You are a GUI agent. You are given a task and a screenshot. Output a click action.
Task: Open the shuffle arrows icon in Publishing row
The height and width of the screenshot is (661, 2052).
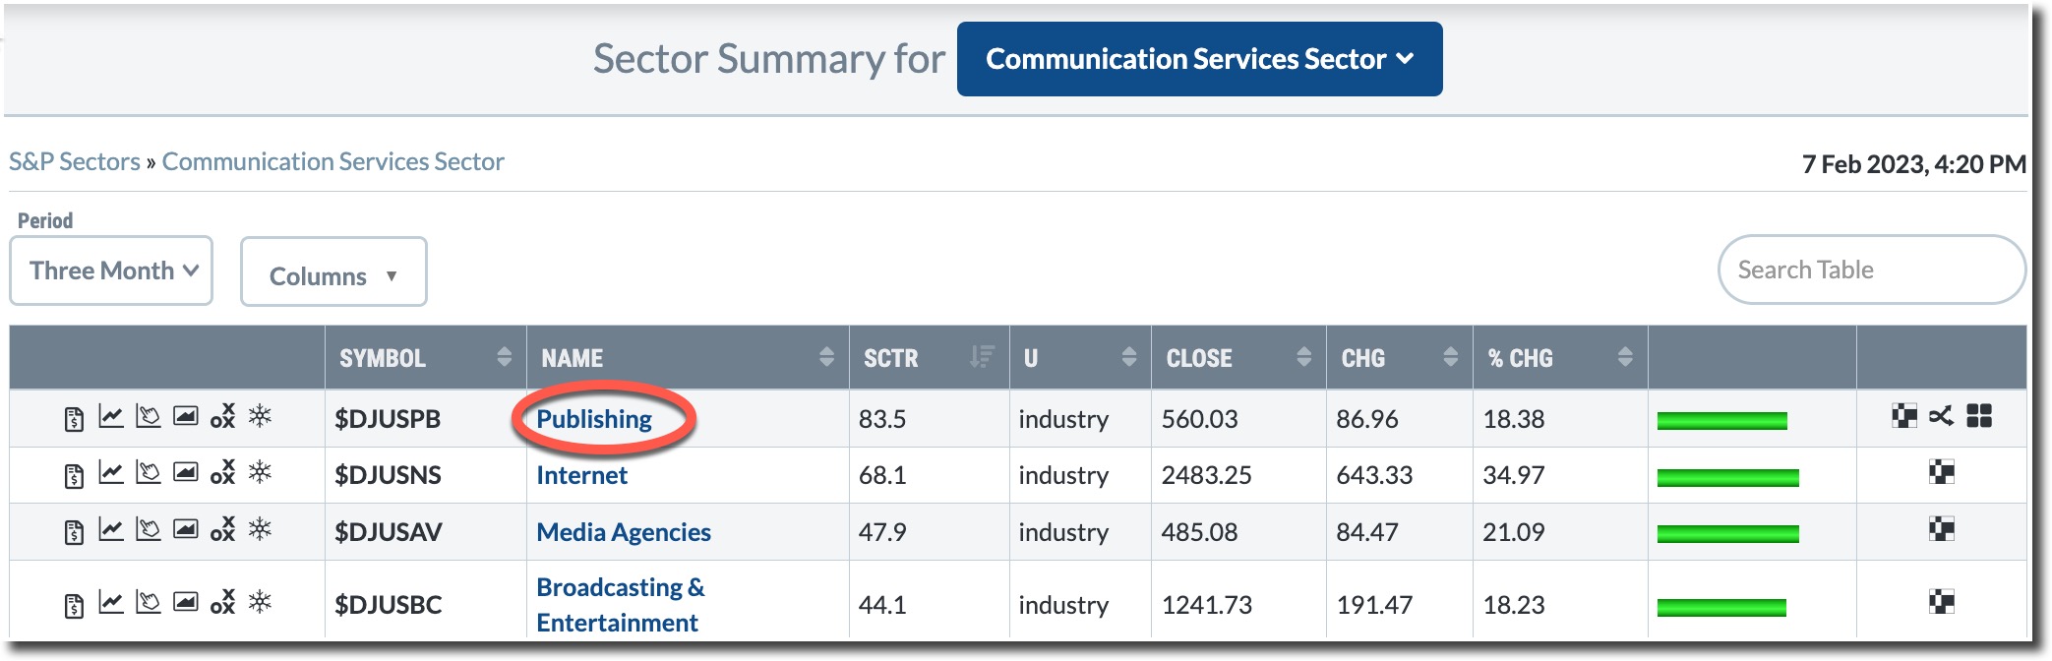(1941, 416)
